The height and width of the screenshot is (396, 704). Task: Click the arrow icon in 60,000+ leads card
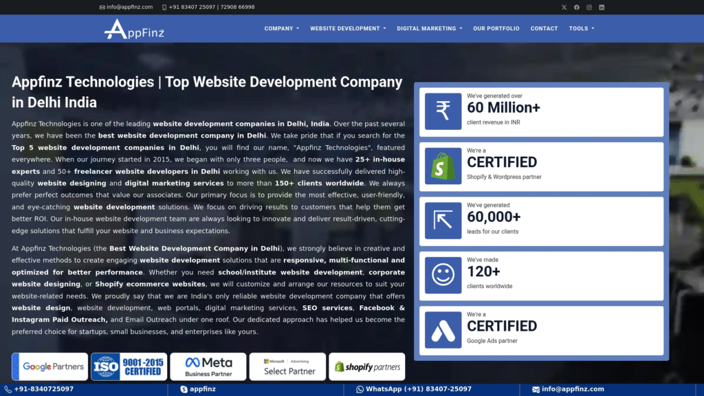tap(443, 221)
